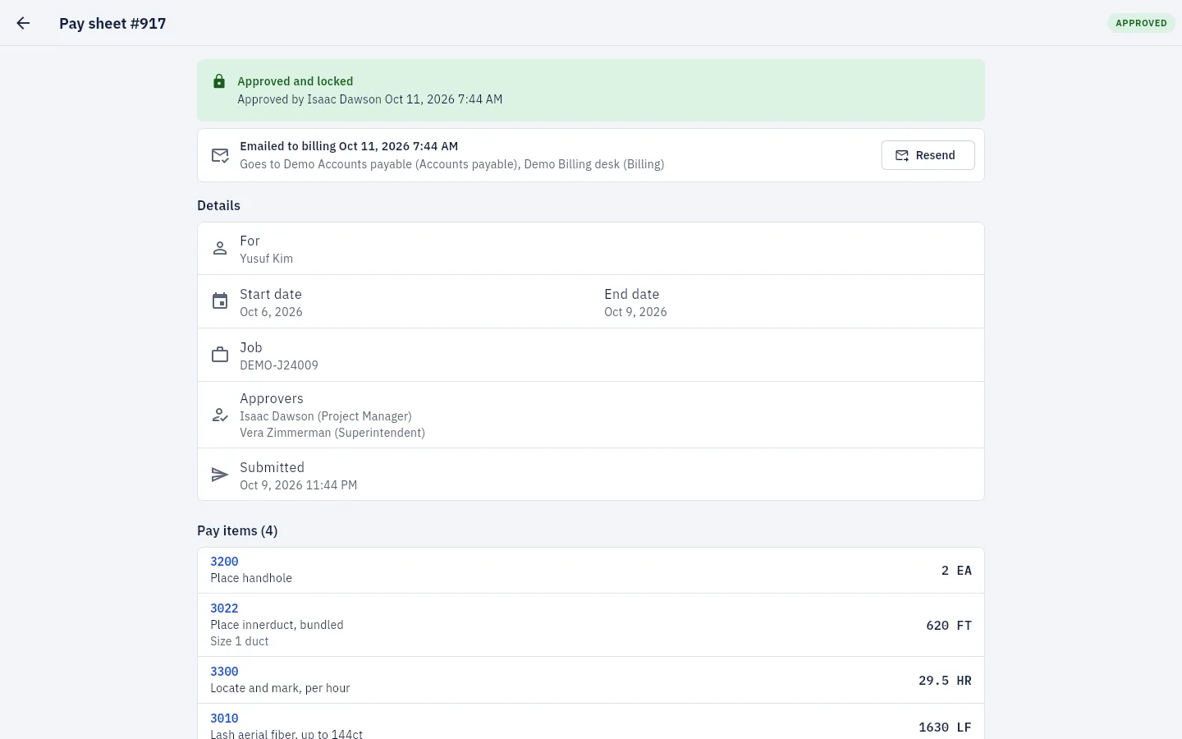Click the green lock icon

point(219,81)
